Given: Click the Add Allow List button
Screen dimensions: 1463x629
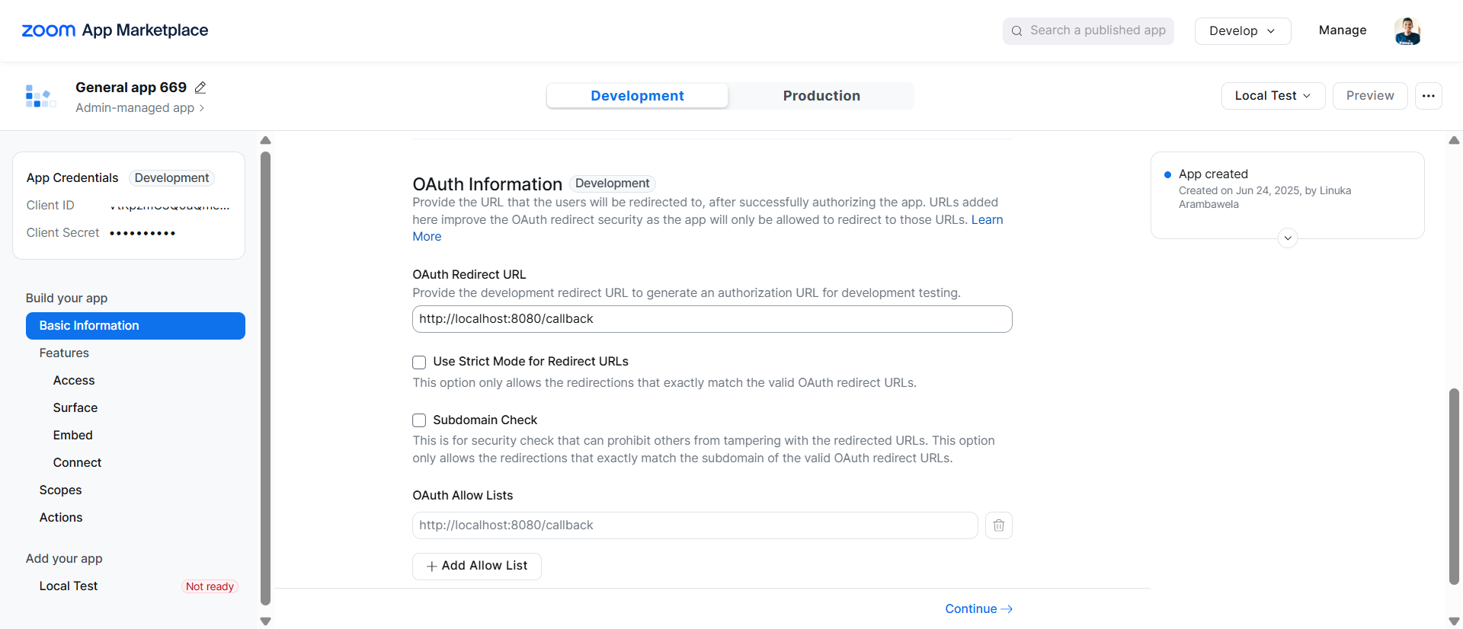Looking at the screenshot, I should (x=477, y=567).
